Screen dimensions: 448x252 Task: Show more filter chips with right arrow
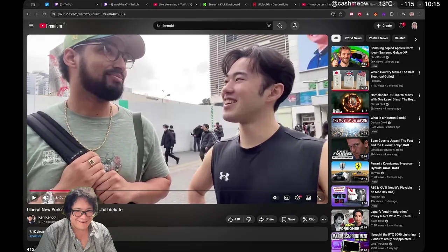[415, 39]
